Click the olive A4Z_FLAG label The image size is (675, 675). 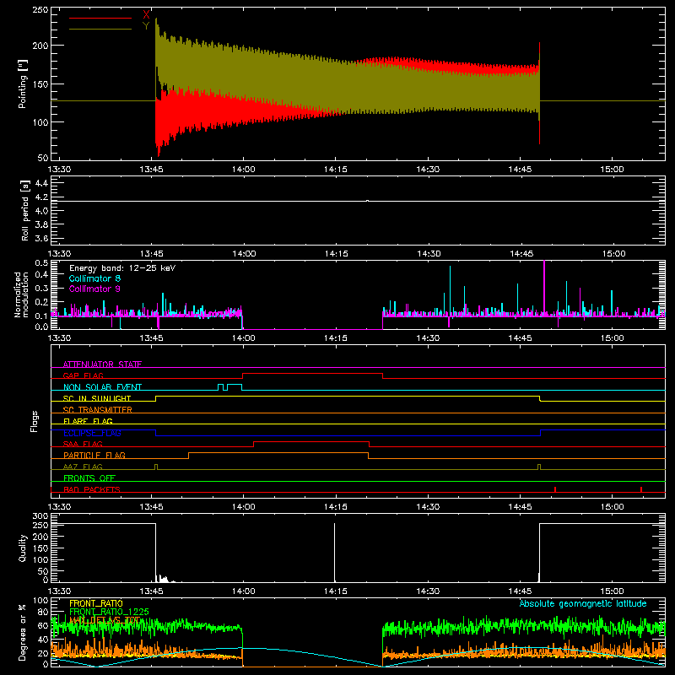coord(83,467)
